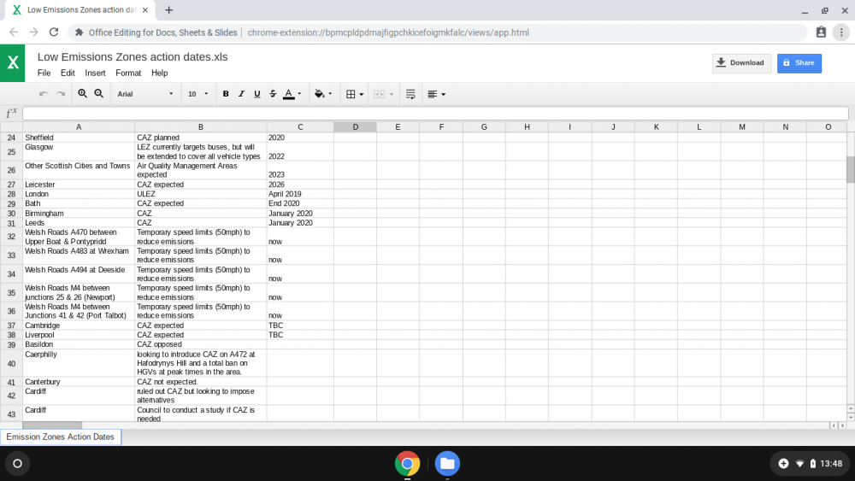
Task: Reload the page with refresh icon
Action: tap(53, 32)
